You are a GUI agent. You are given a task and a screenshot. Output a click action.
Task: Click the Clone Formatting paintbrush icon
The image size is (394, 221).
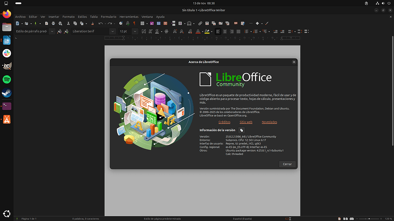pyautogui.click(x=92, y=23)
